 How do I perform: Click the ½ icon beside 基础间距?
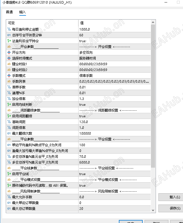point(9,122)
